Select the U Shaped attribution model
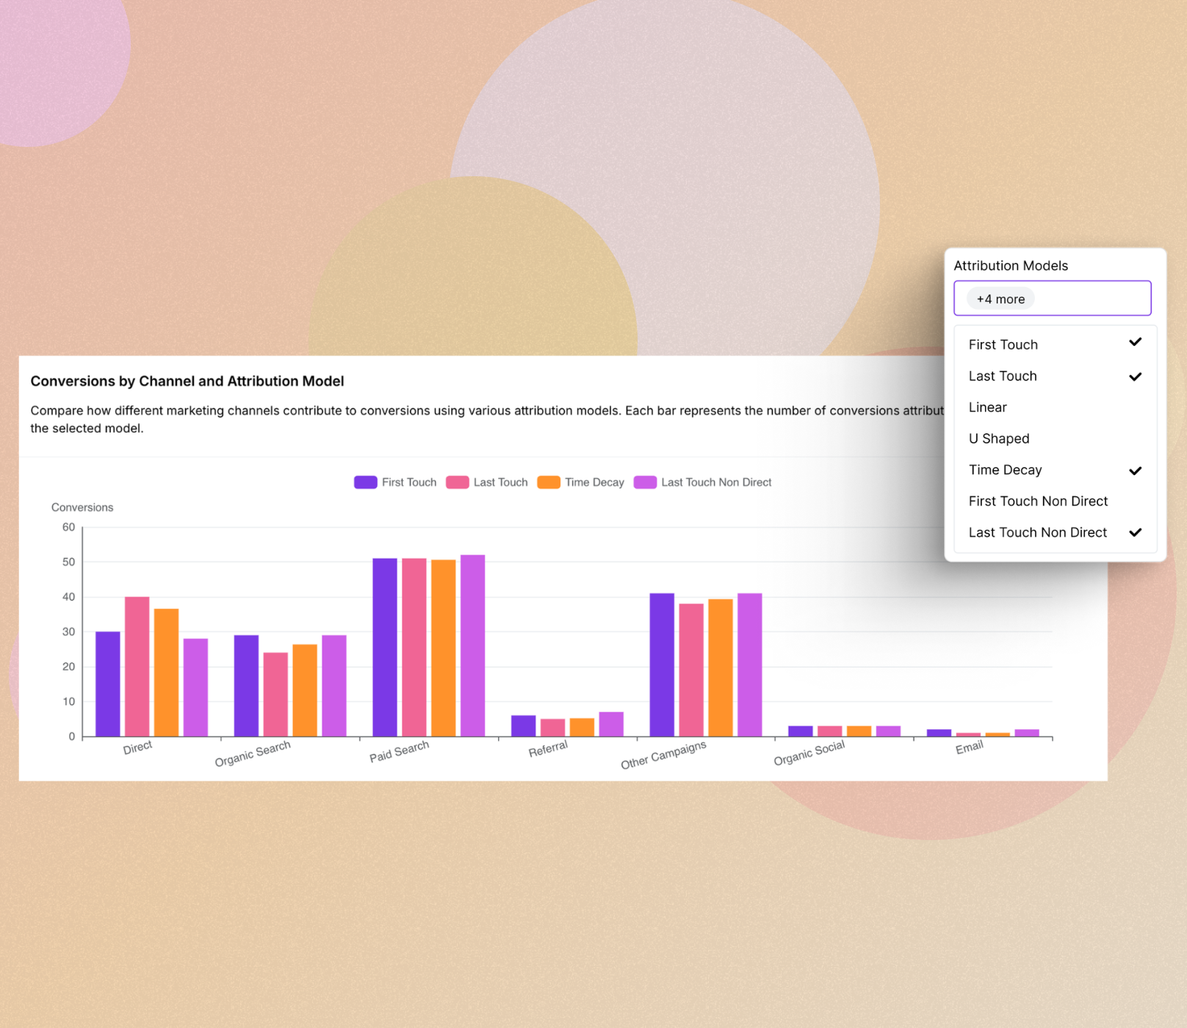Viewport: 1187px width, 1028px height. click(1055, 438)
